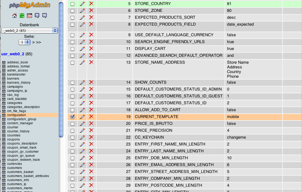Select the configuration_group table in sidebar
Image resolution: width=302 pixels, height=192 pixels.
pos(22,119)
